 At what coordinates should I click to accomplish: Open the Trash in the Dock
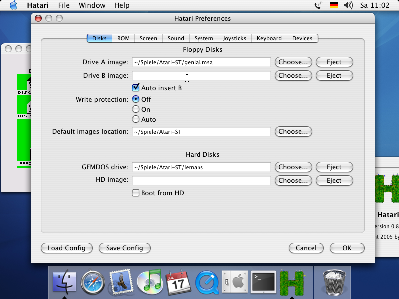pyautogui.click(x=332, y=281)
